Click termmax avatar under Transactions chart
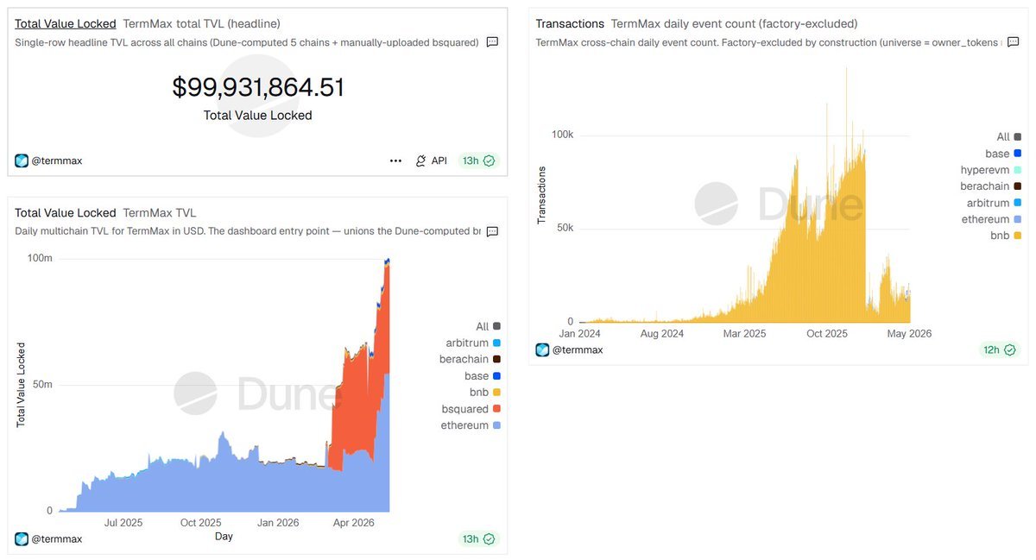 542,349
